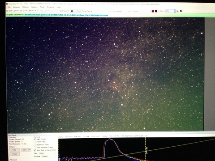The image size is (215, 161).
Task: Open the Scripting menu
Action: [x=51, y=7]
